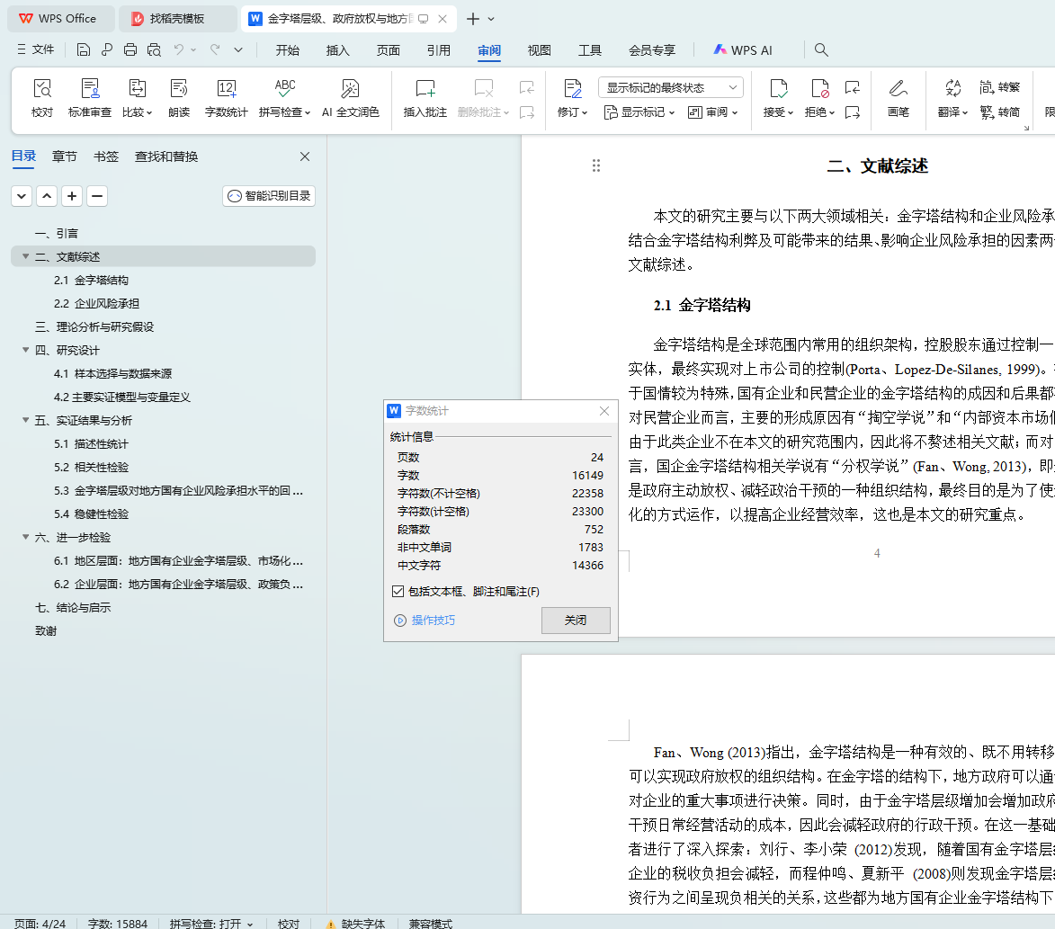This screenshot has width=1055, height=929.
Task: Open the 标准审查 standard review tool
Action: click(90, 98)
